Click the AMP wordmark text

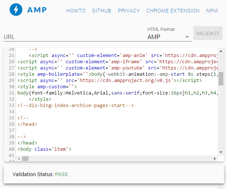click(37, 10)
